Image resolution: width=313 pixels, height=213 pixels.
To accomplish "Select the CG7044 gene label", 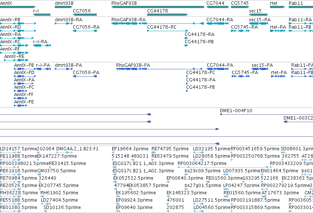I will click(215, 3).
